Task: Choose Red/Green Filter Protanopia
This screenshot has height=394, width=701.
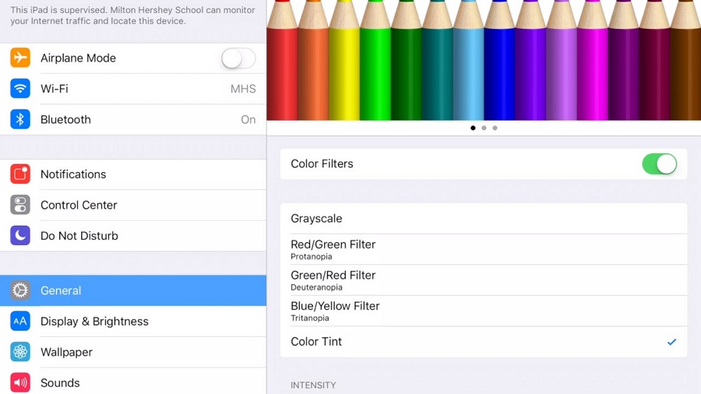Action: (483, 249)
